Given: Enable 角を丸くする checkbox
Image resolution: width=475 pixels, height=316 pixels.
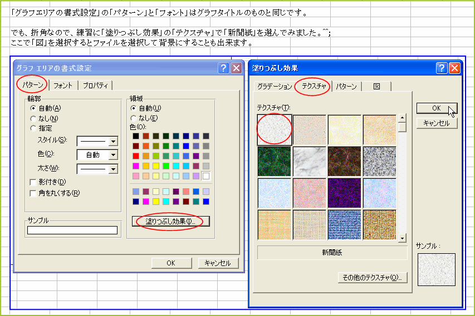Looking at the screenshot, I should (33, 193).
